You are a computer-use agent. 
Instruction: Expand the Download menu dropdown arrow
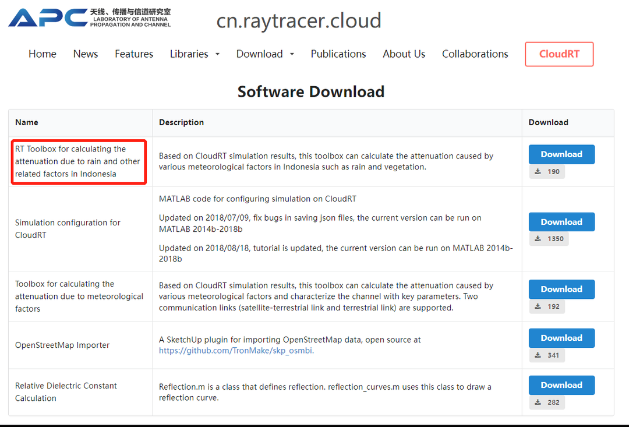(292, 54)
